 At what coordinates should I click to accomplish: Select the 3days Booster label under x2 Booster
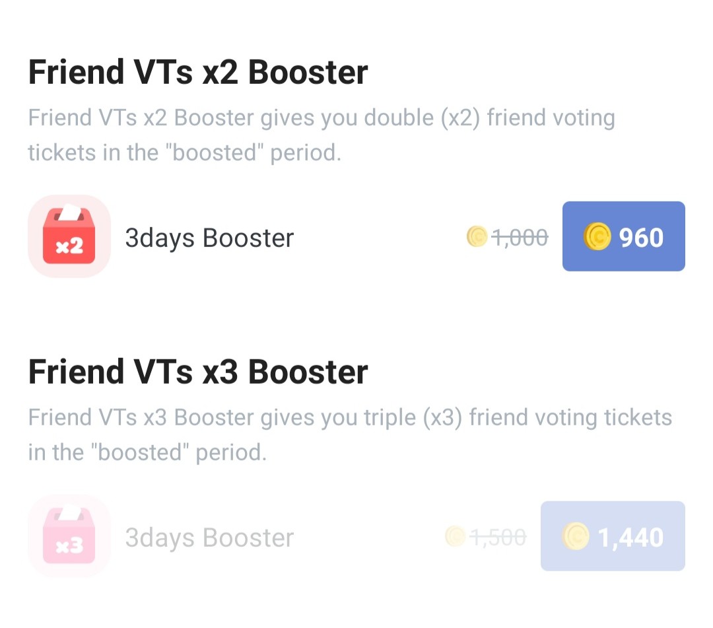[x=209, y=238]
